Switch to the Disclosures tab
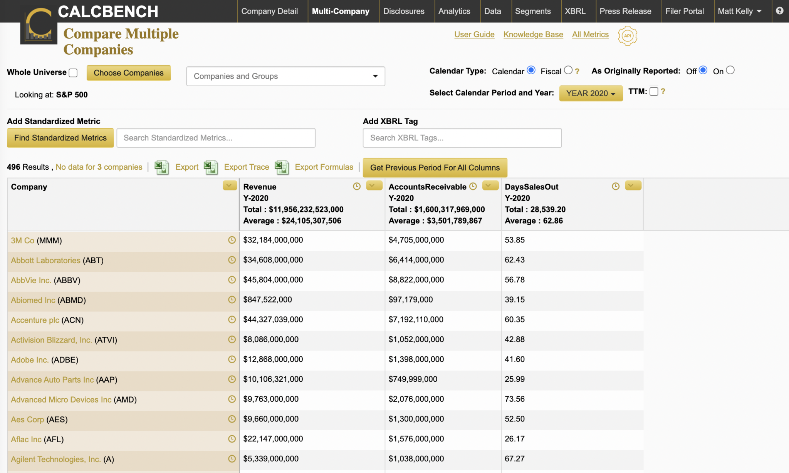789x473 pixels. click(x=404, y=11)
